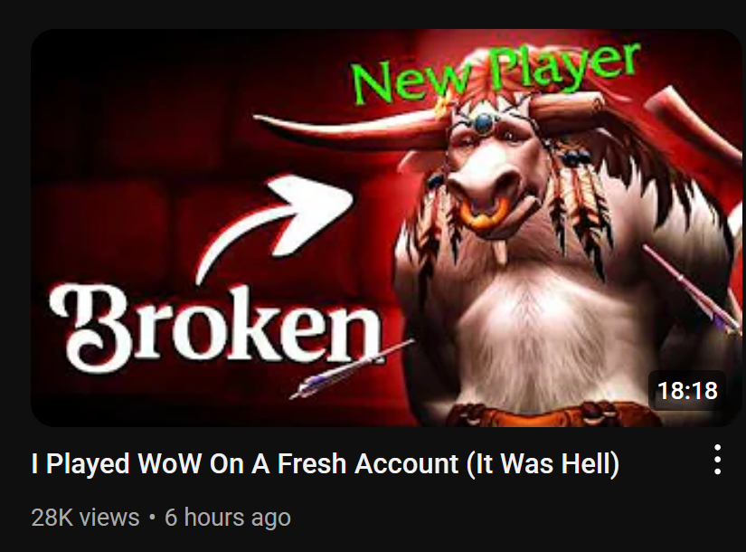Screen dimensions: 746x552
Task: Click the 18:18 duration badge
Action: coord(687,391)
